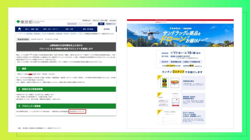This screenshot has height=140, width=250.
Task: Follow the トップページ breadcrumb link
Action: [x=21, y=34]
